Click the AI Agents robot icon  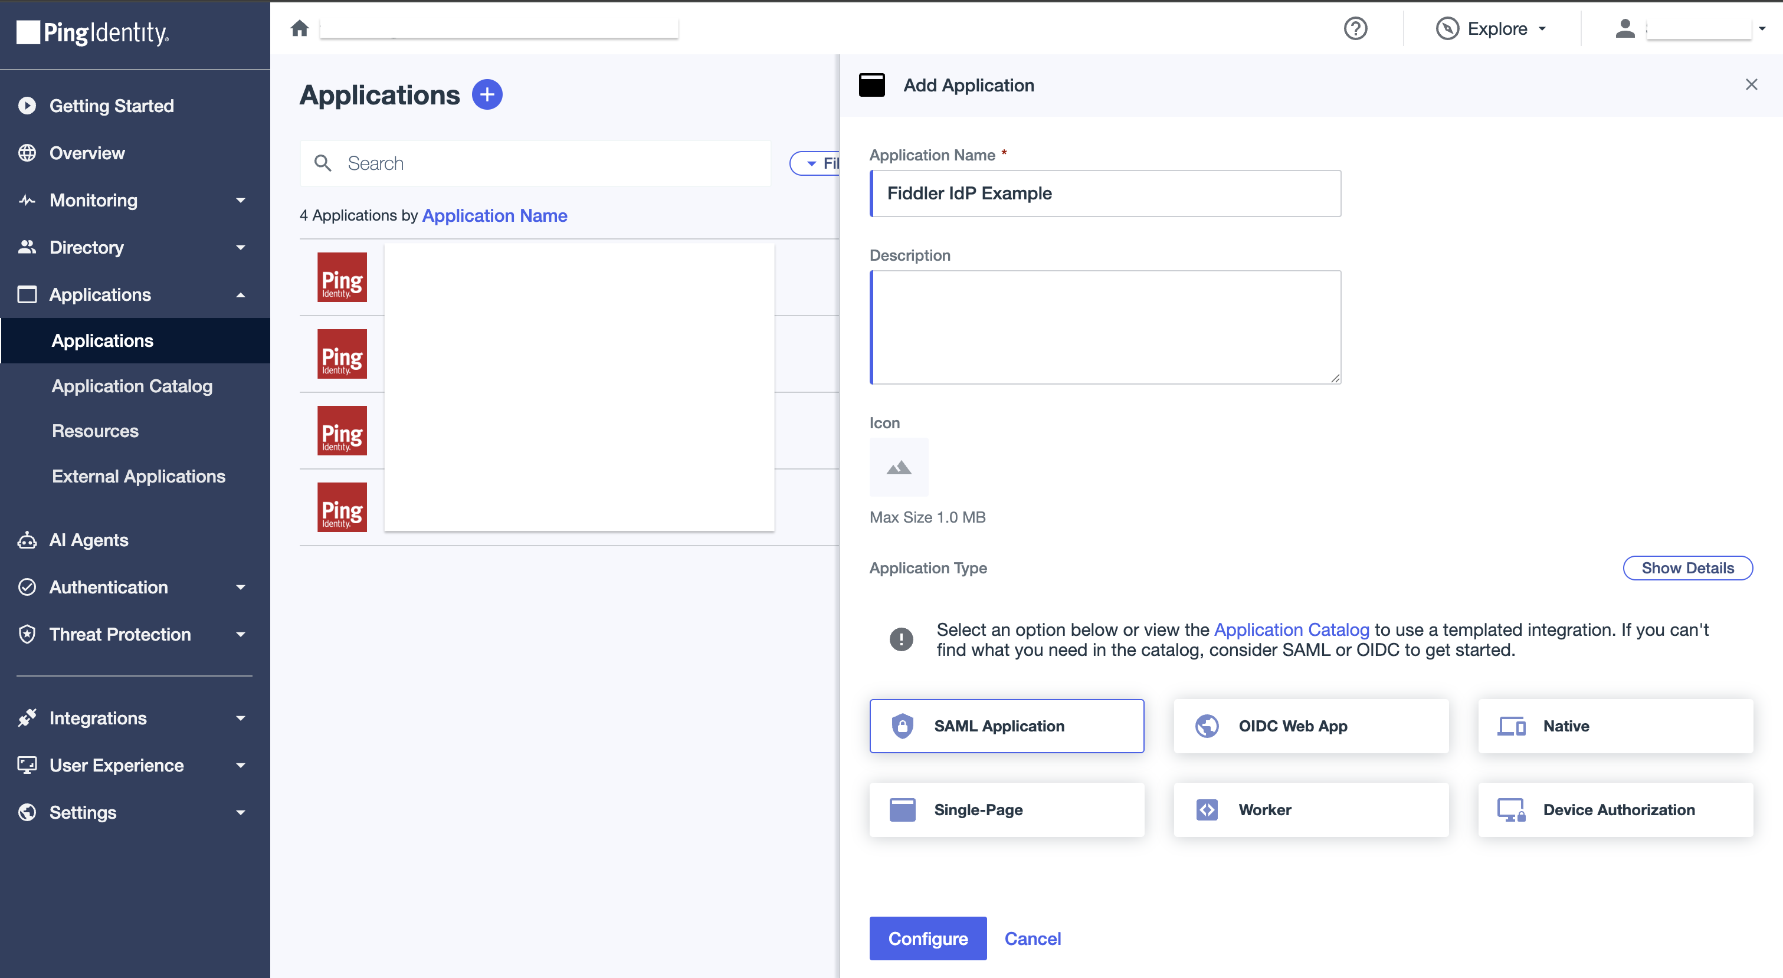point(27,540)
